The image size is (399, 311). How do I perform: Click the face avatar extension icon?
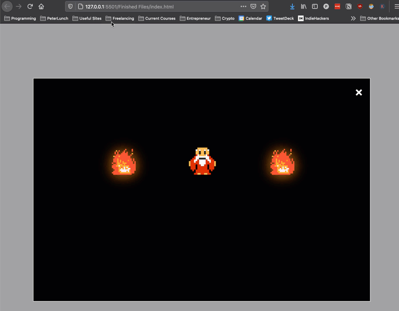click(371, 7)
